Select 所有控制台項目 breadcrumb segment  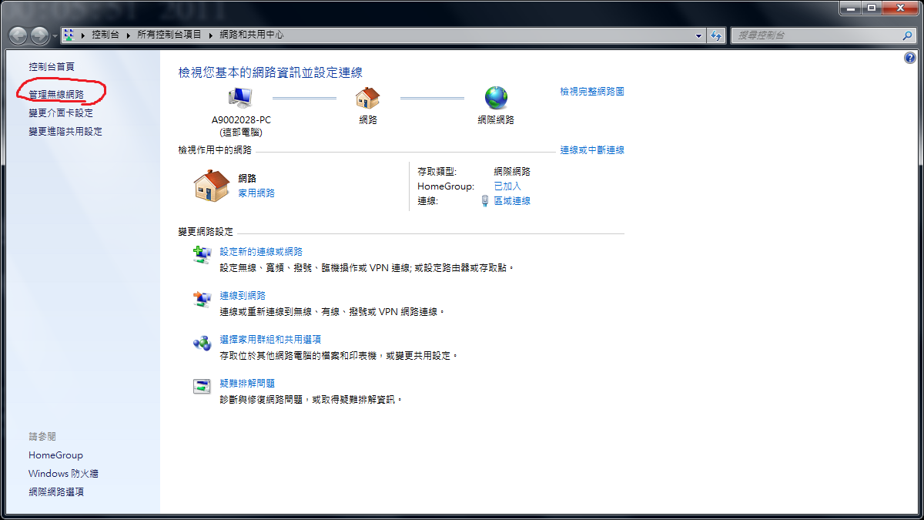(x=169, y=35)
